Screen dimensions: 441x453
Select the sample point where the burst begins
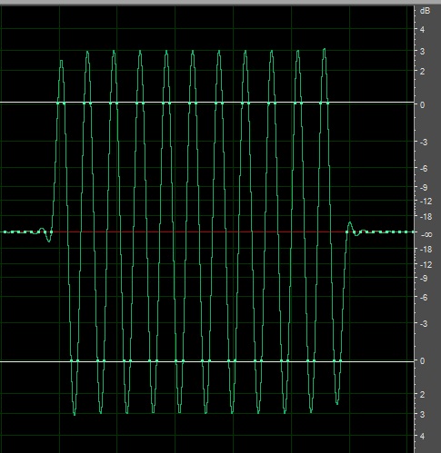(x=51, y=232)
